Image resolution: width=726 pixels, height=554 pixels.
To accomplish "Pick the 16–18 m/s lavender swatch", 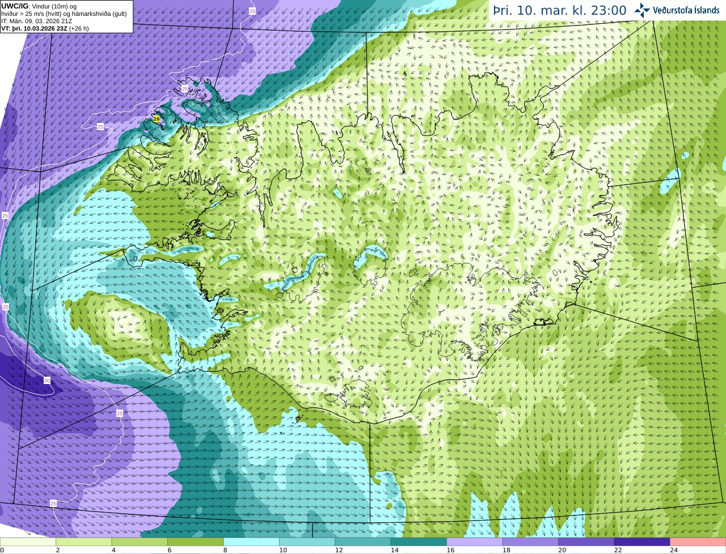I will tap(475, 542).
